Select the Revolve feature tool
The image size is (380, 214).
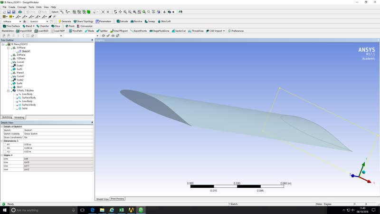tap(136, 21)
